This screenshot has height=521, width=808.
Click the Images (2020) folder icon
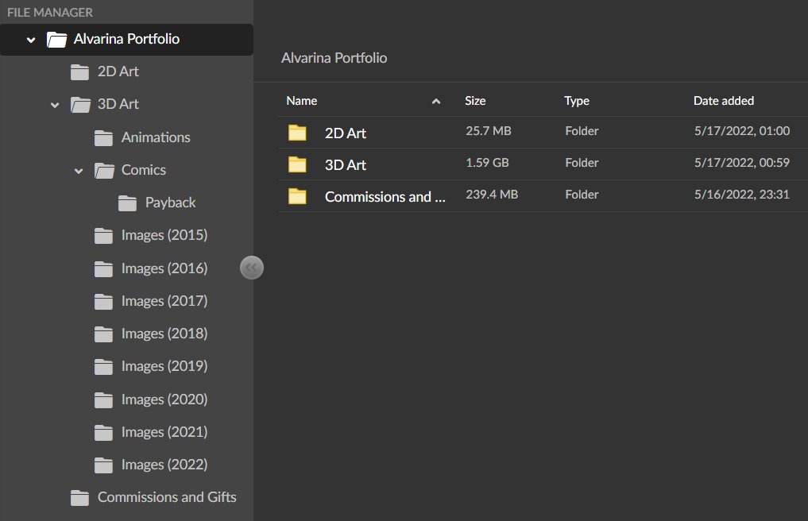103,400
